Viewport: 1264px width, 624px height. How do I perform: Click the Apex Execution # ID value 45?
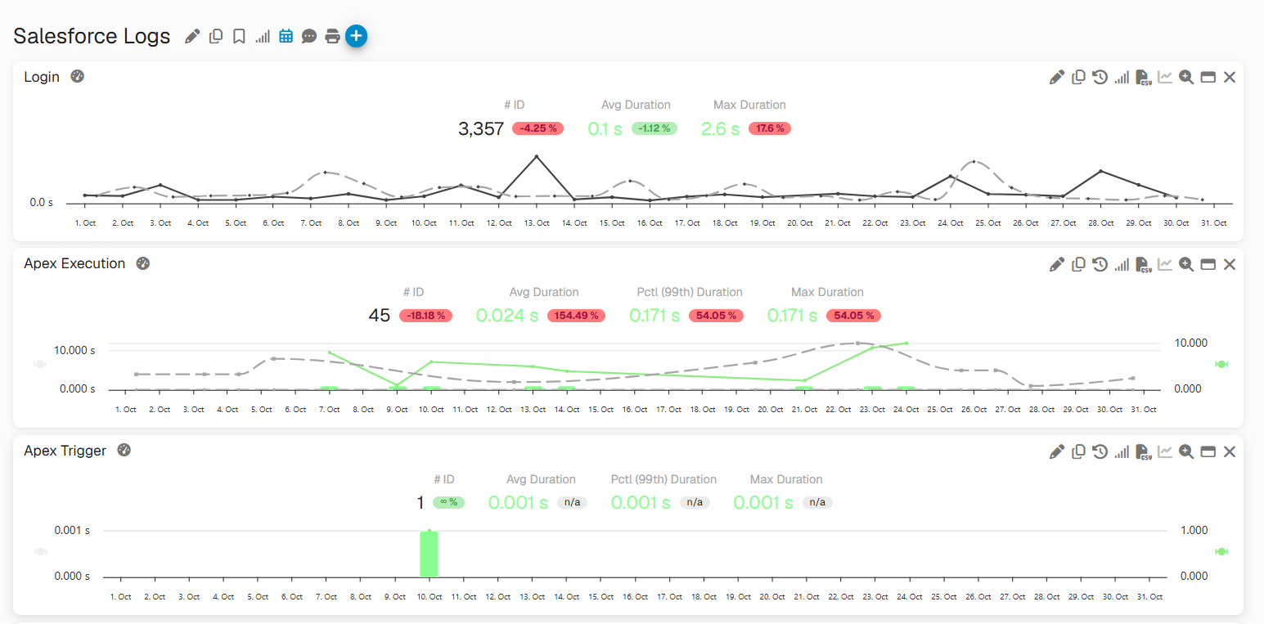380,316
